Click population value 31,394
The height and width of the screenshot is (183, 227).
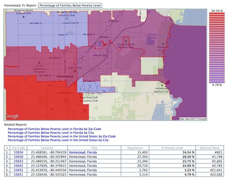coord(142,161)
